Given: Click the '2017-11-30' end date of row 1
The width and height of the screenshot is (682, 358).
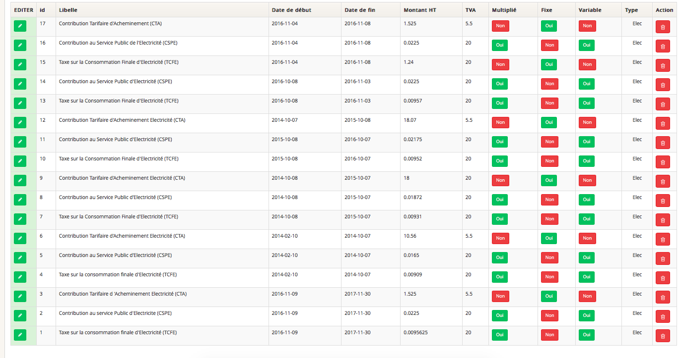Looking at the screenshot, I should [357, 332].
